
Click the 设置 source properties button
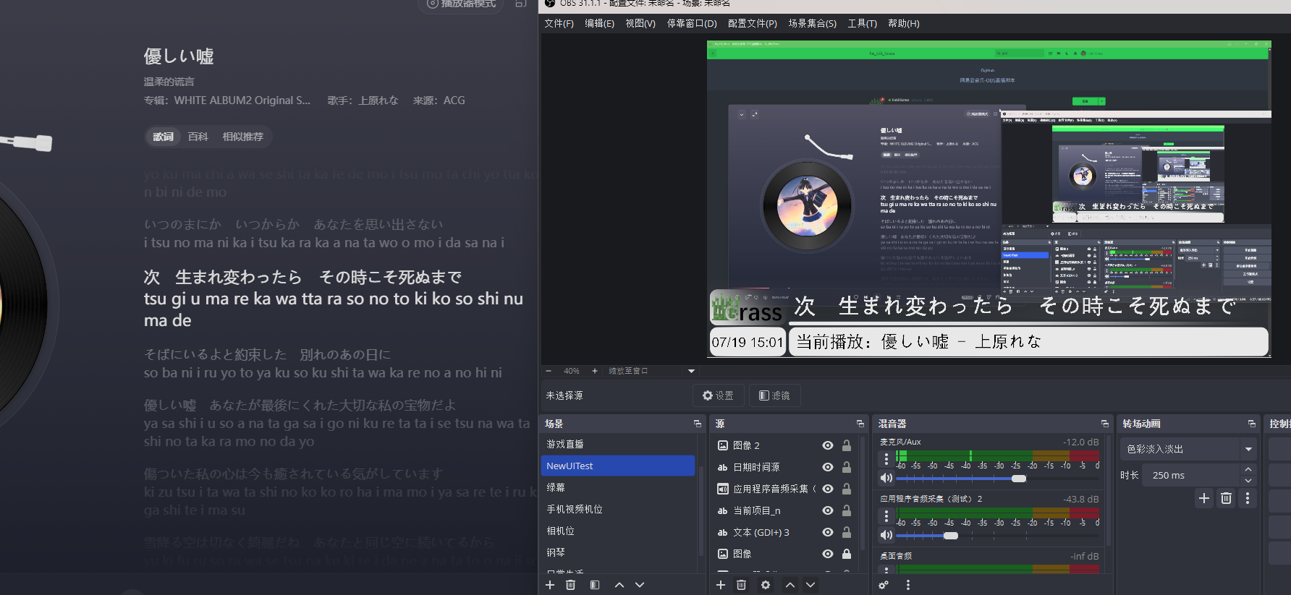[718, 395]
